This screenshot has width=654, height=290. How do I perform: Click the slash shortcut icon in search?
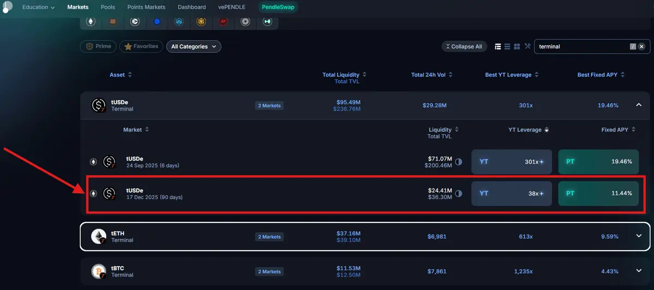pos(633,47)
